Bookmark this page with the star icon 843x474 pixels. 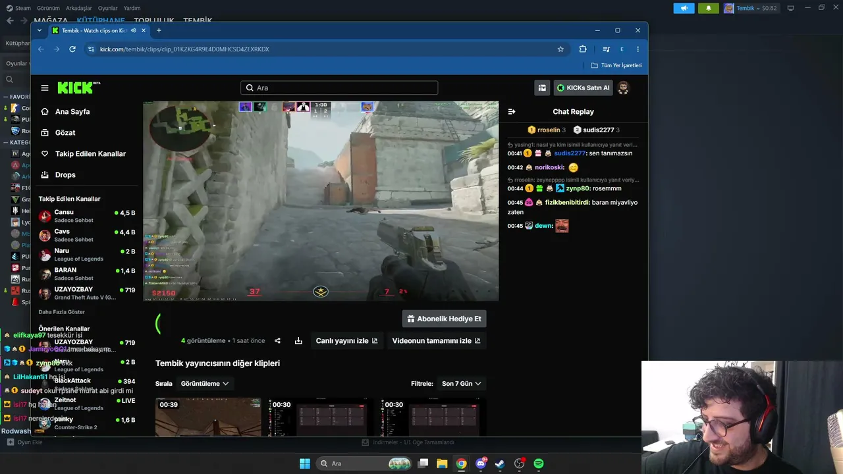(560, 49)
